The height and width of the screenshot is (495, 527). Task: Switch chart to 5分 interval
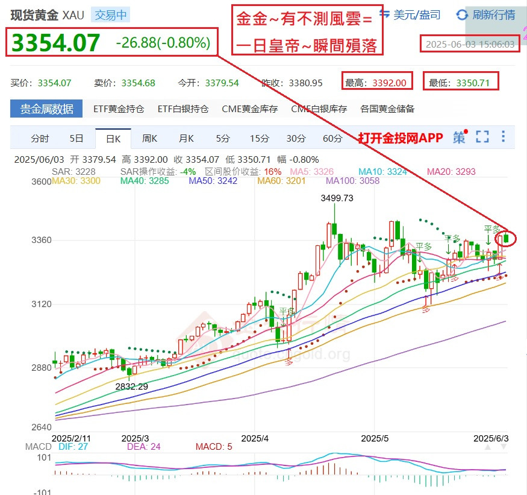223,138
